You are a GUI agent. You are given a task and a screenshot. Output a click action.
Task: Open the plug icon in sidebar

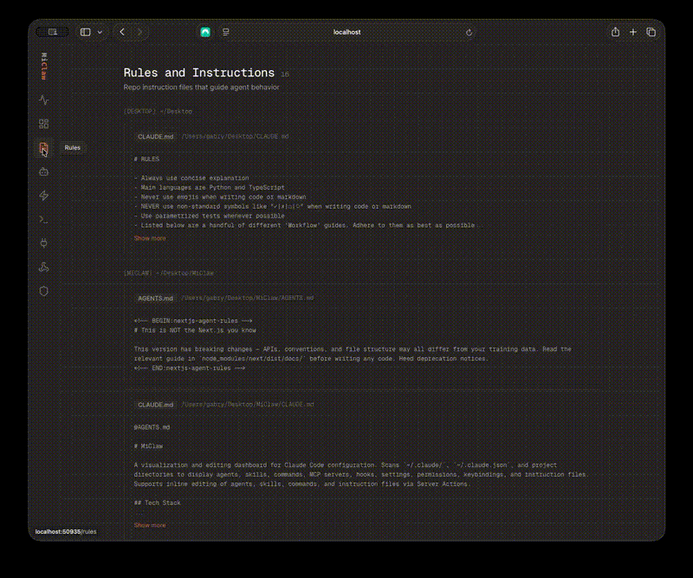pos(43,244)
